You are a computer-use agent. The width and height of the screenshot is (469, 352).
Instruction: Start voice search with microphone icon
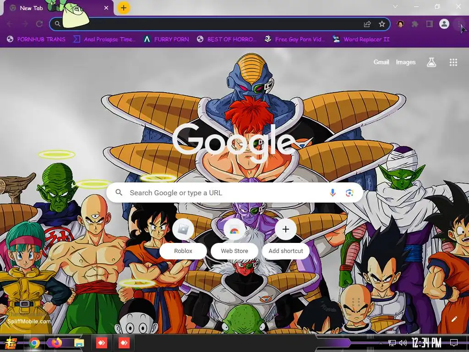pos(333,193)
